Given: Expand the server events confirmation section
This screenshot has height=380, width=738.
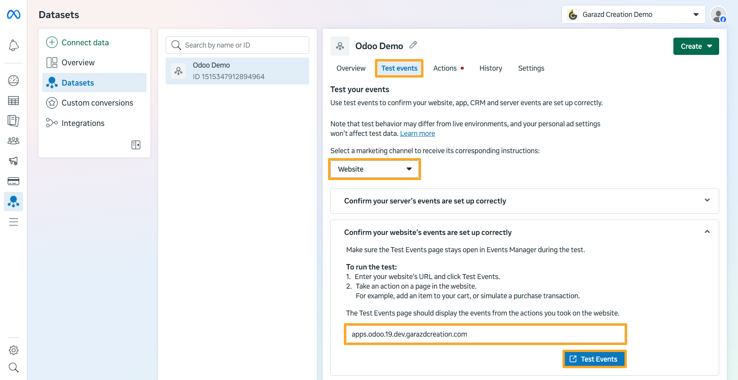Looking at the screenshot, I should (525, 201).
